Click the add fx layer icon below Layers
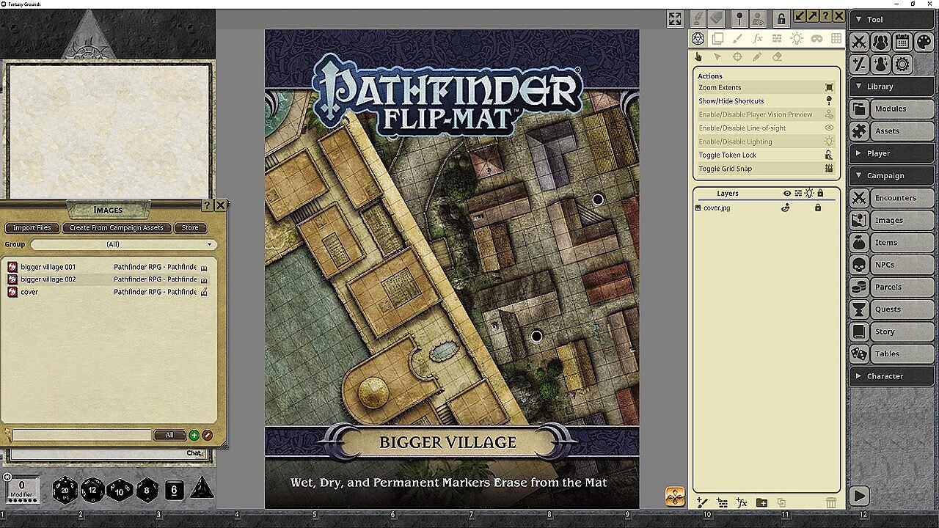Screen dimensions: 939x528 click(x=742, y=502)
